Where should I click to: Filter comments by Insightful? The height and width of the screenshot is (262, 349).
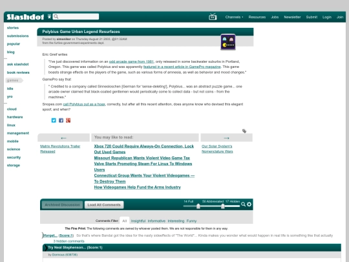pos(138,221)
